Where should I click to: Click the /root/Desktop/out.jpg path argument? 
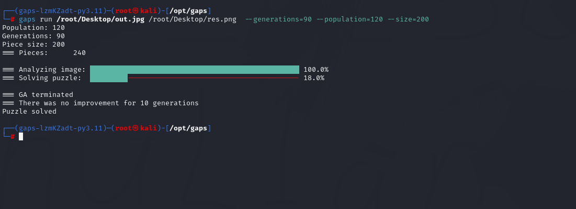pos(100,19)
